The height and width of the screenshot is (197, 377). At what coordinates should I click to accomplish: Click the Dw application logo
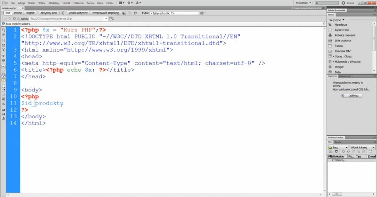click(5, 3)
